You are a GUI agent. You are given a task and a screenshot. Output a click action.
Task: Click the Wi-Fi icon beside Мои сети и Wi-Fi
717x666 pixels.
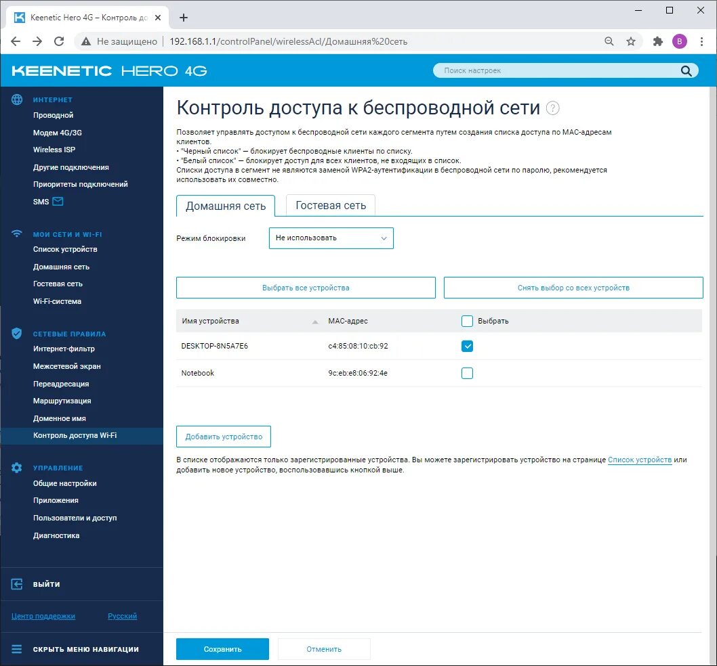pyautogui.click(x=17, y=234)
